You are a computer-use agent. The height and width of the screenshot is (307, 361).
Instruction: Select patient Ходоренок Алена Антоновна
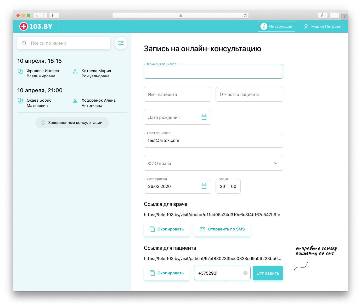[99, 103]
